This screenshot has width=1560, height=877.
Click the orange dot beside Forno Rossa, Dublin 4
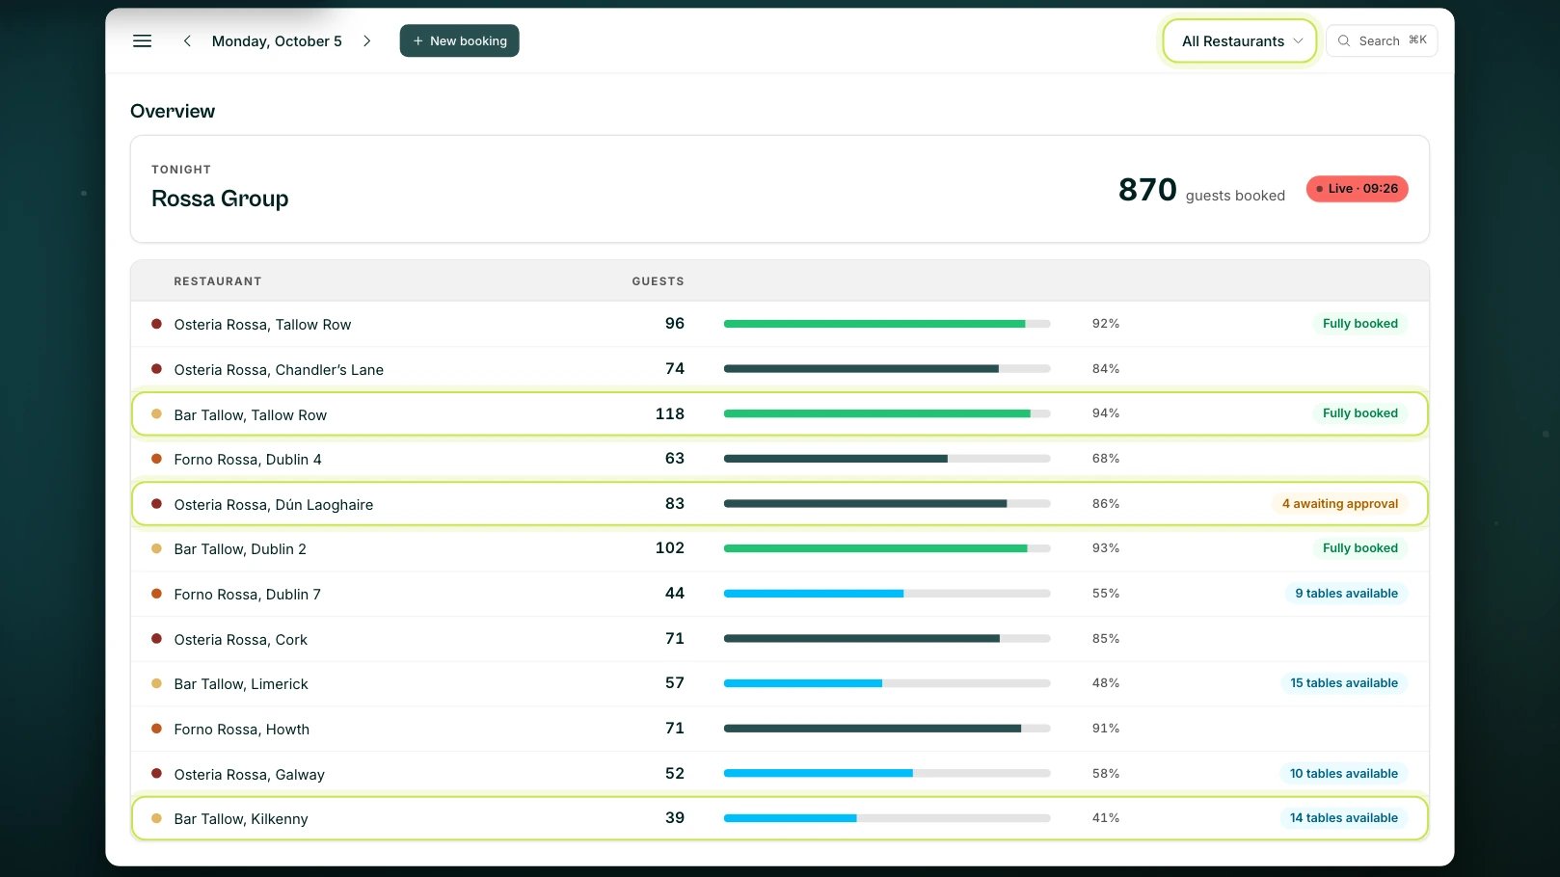[156, 459]
